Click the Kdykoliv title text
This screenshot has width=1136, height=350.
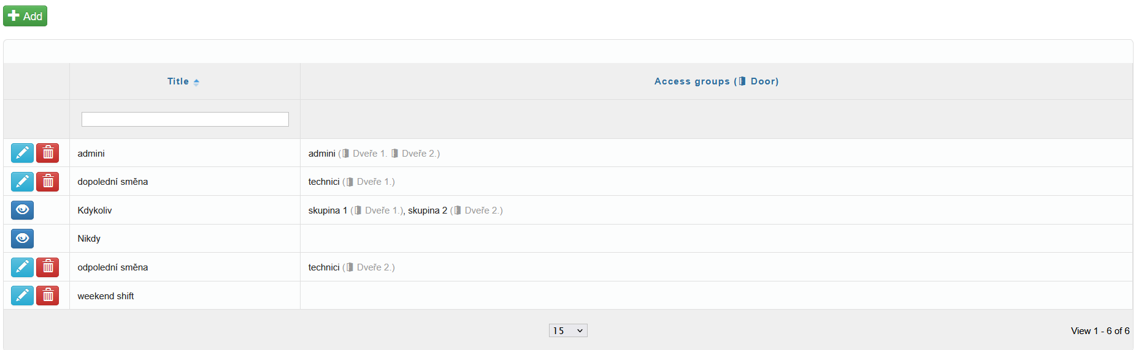point(94,210)
